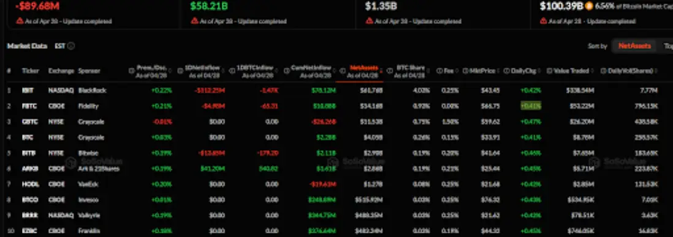Click Invesco sponsor cell
Image resolution: width=673 pixels, height=237 pixels.
(x=88, y=200)
